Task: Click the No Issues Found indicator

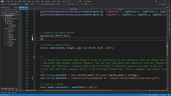Action: point(31,90)
